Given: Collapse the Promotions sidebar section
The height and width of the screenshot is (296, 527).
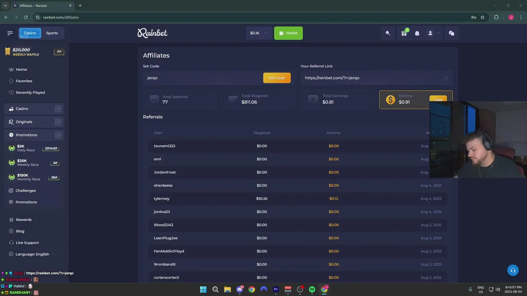Looking at the screenshot, I should pyautogui.click(x=58, y=135).
